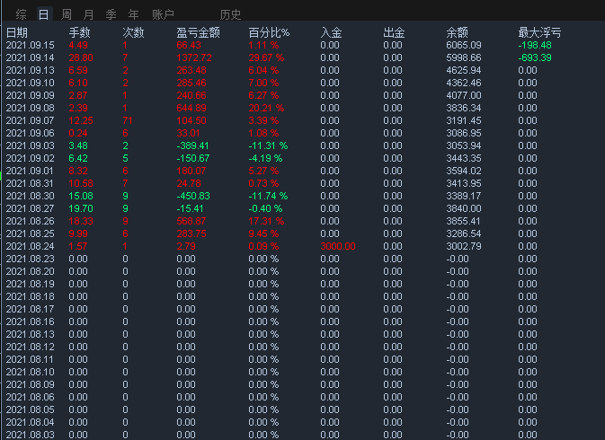Screen dimensions: 605x440
Task: Click lots value 6.10
Action: click(78, 83)
